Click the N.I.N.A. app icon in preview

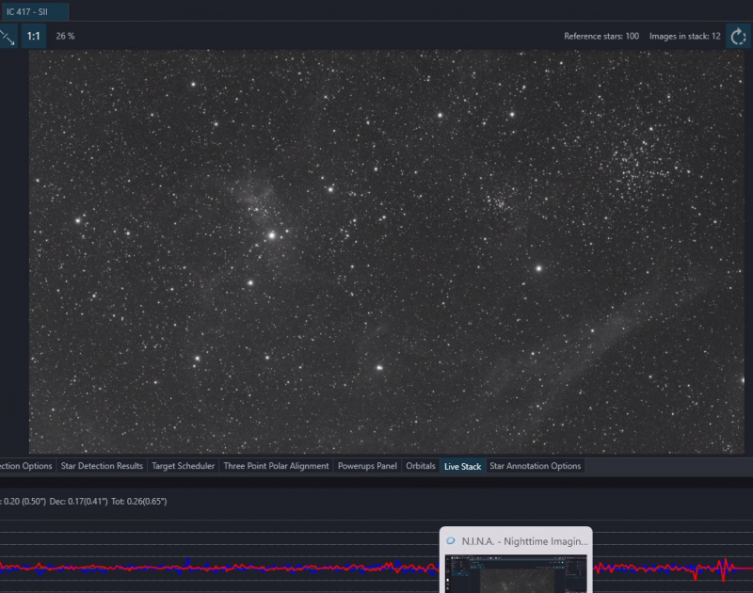point(451,541)
